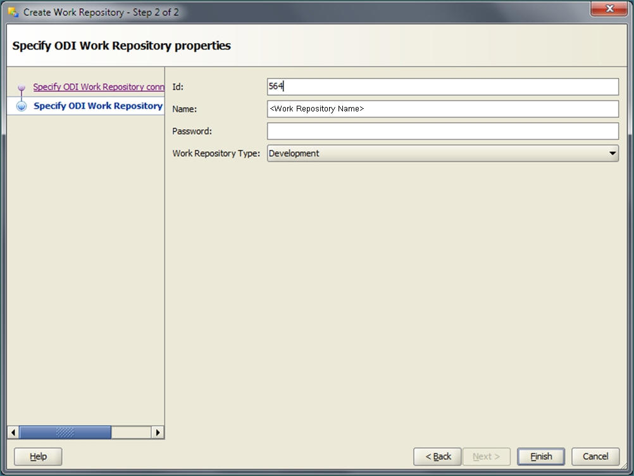Image resolution: width=634 pixels, height=476 pixels.
Task: Close the Create Work Repository window
Action: (x=609, y=8)
